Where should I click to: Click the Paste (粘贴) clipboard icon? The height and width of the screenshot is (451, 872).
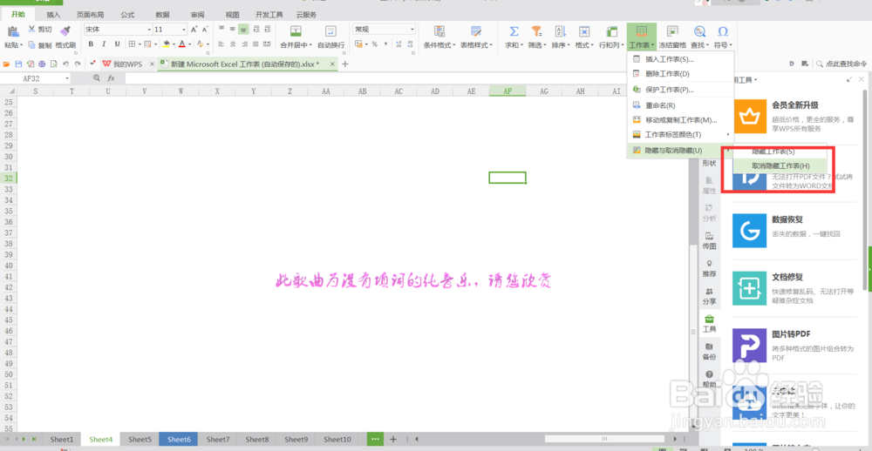13,31
